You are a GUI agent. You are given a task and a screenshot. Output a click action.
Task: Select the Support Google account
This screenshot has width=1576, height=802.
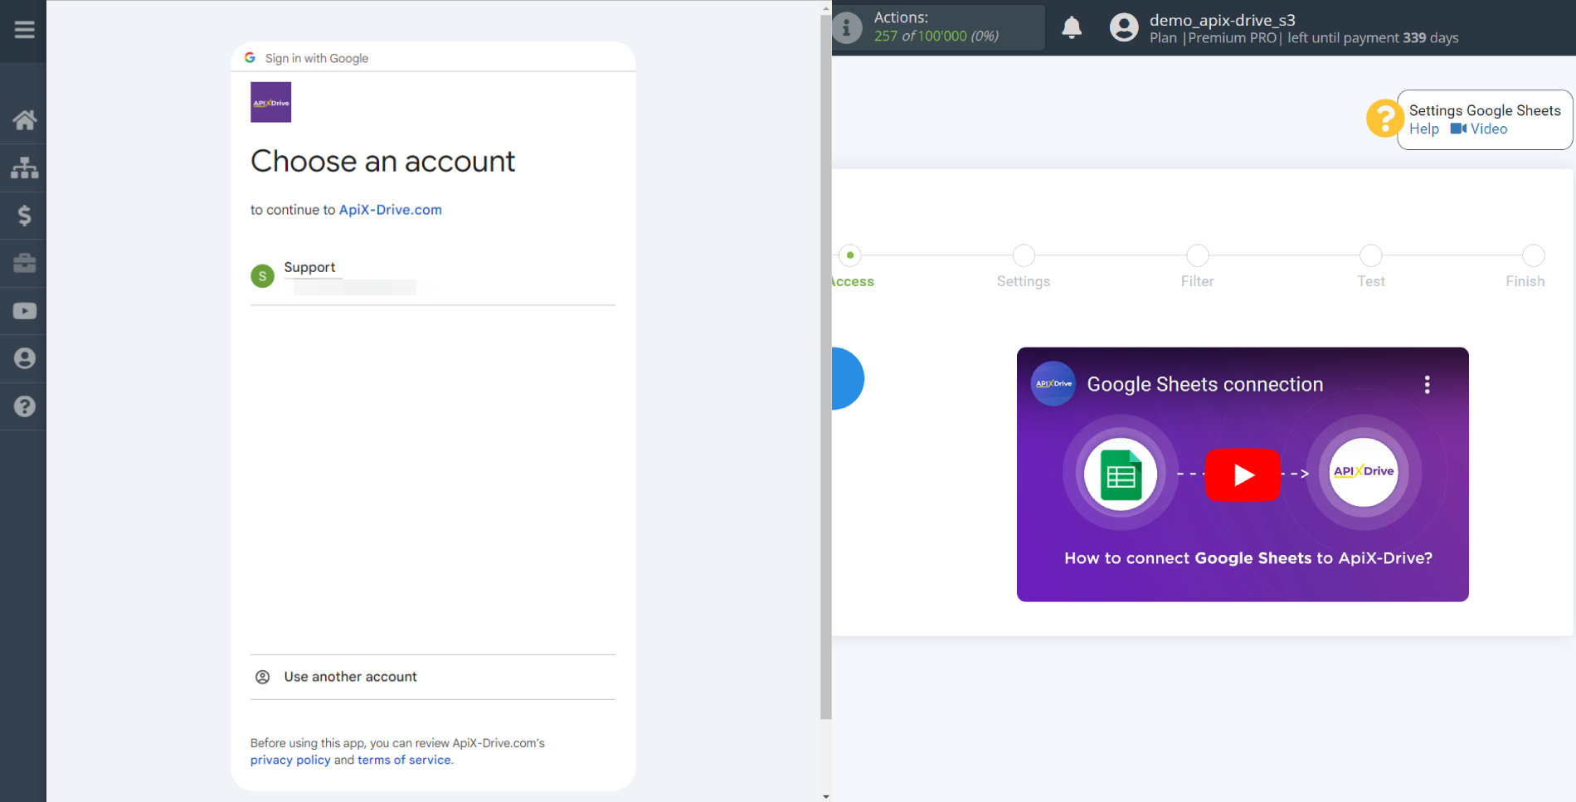[433, 276]
